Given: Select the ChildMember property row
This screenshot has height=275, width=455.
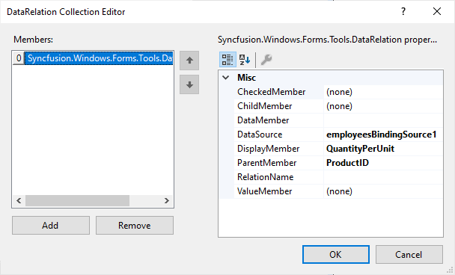Looking at the screenshot, I should point(338,106).
